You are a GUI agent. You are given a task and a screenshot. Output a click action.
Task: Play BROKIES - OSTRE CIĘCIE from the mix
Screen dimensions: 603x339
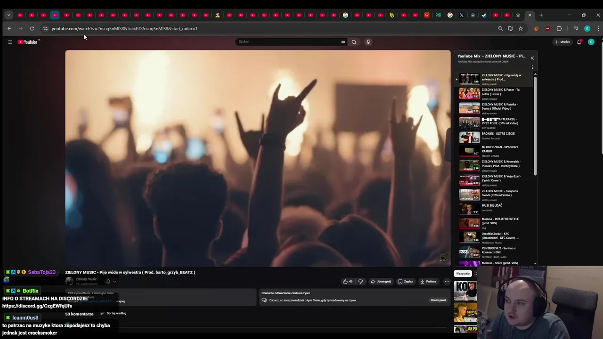(x=493, y=137)
